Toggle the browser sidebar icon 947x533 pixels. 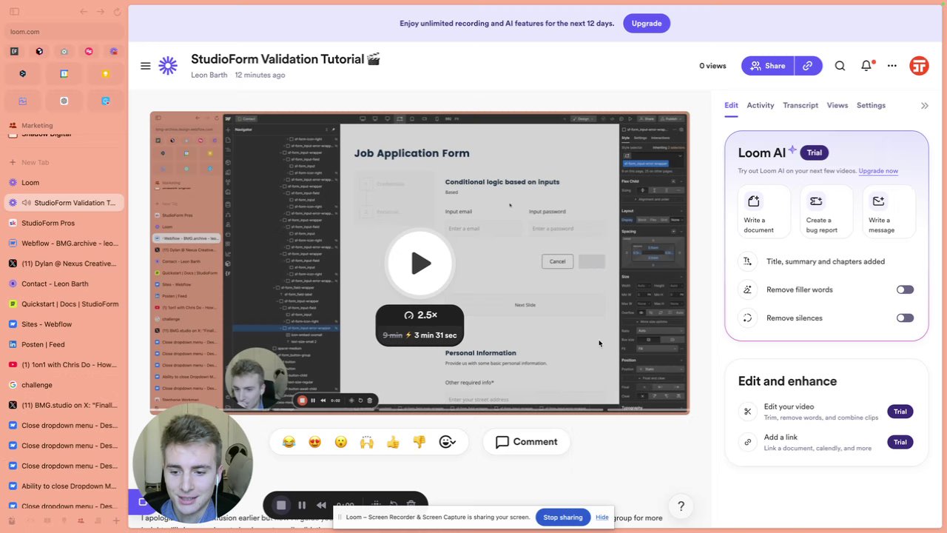point(15,11)
